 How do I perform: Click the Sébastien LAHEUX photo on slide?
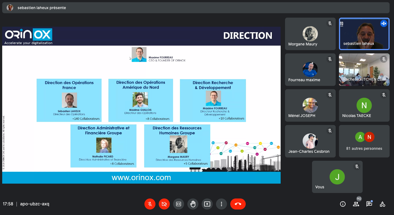(x=69, y=100)
